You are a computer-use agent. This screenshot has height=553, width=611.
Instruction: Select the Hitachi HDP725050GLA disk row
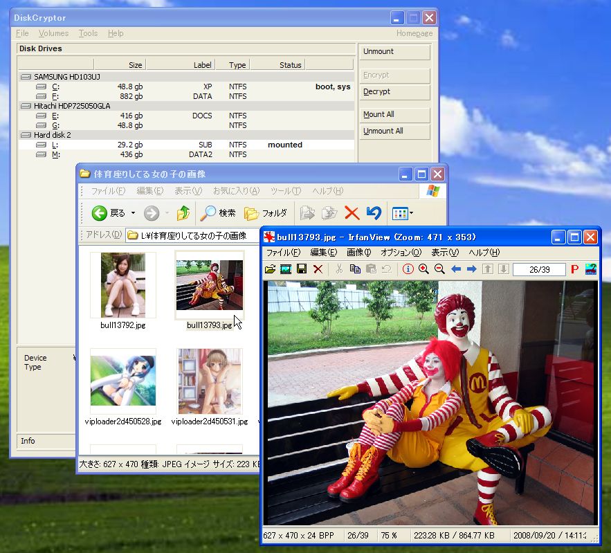click(x=186, y=106)
